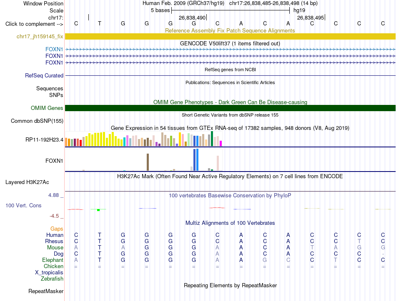Click the only T in the reference base row
The width and height of the screenshot is (396, 301).
pyautogui.click(x=100, y=23)
